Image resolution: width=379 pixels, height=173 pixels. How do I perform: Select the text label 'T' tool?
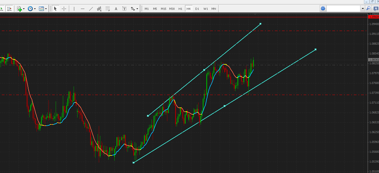click(125, 9)
